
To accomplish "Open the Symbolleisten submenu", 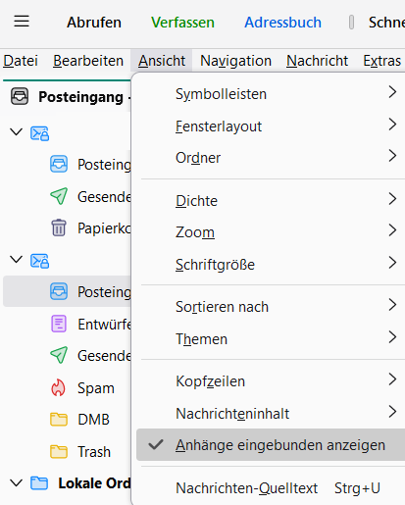I will pos(271,94).
